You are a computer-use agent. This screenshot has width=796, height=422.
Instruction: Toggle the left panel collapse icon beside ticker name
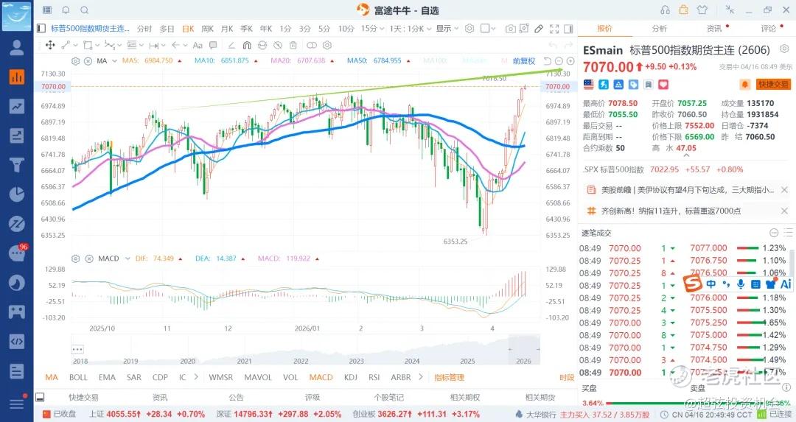[41, 29]
